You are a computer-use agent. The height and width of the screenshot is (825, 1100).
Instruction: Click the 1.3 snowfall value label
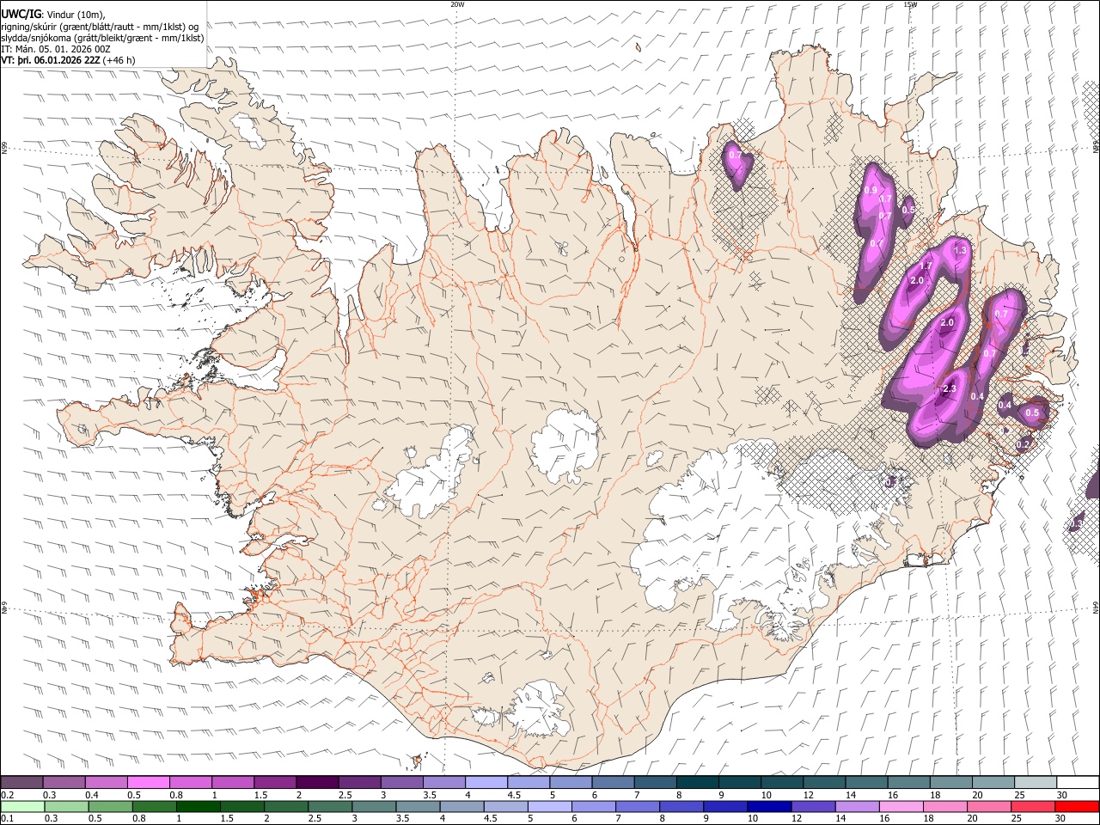tap(960, 250)
